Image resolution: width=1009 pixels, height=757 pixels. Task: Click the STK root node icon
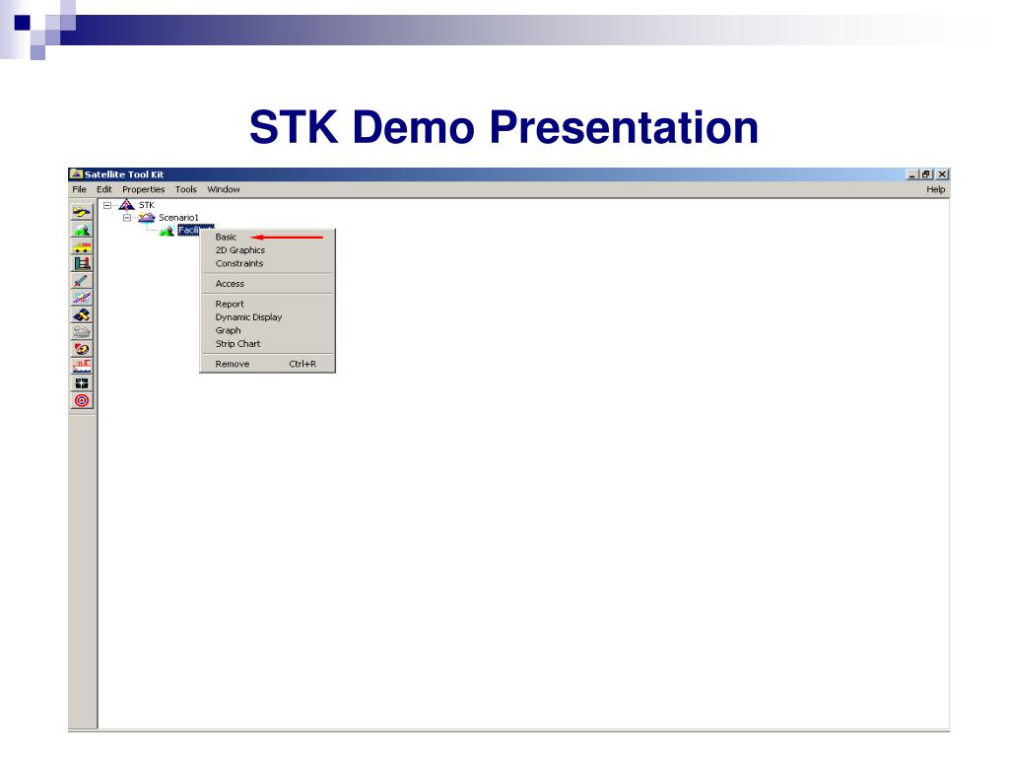[x=127, y=205]
